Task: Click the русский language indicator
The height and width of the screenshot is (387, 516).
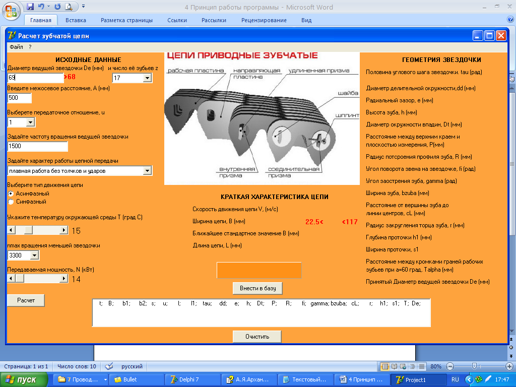Action: coord(132,366)
